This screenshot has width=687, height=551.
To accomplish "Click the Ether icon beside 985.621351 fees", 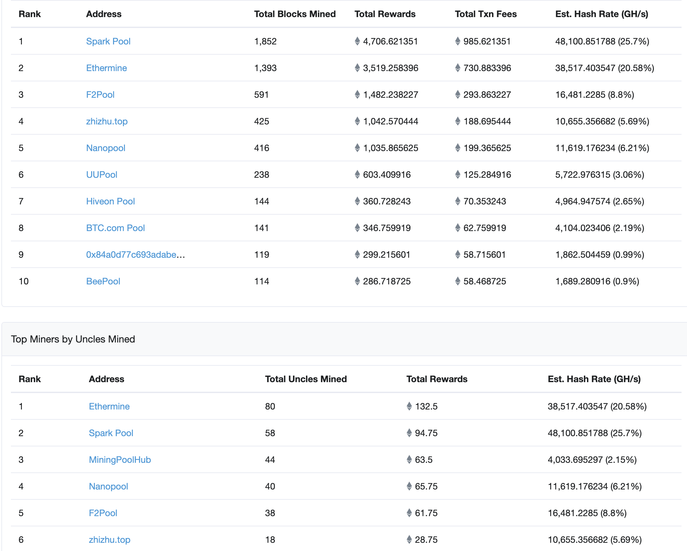I will tap(458, 41).
